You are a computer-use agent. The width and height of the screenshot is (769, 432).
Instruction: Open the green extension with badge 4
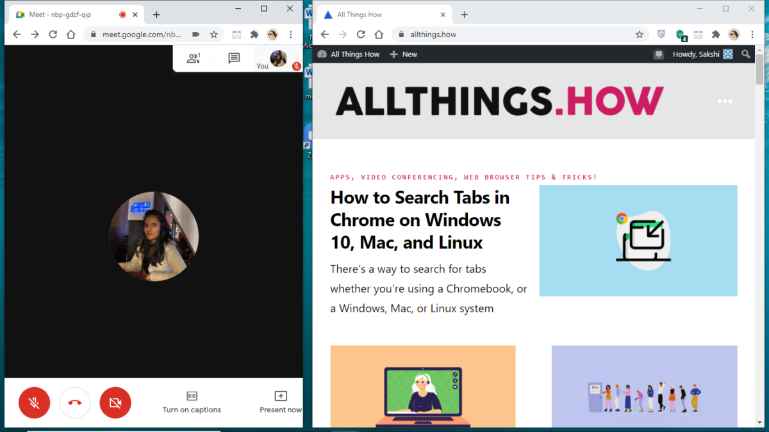681,35
